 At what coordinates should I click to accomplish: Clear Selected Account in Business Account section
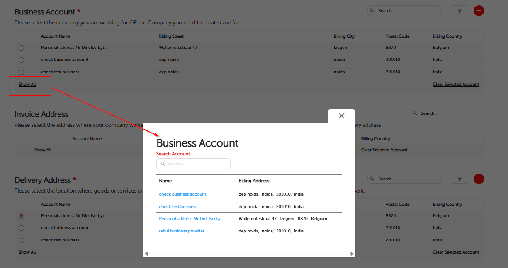coord(456,85)
